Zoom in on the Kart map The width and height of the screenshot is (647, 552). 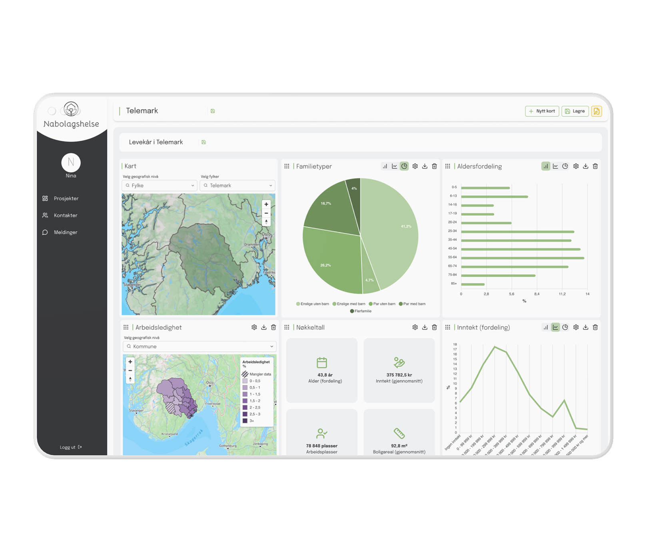[266, 204]
